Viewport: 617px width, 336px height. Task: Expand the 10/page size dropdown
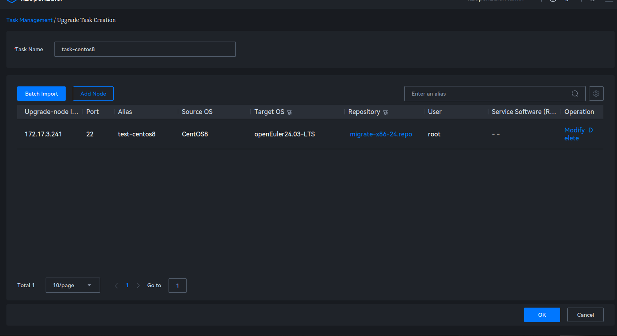coord(72,285)
